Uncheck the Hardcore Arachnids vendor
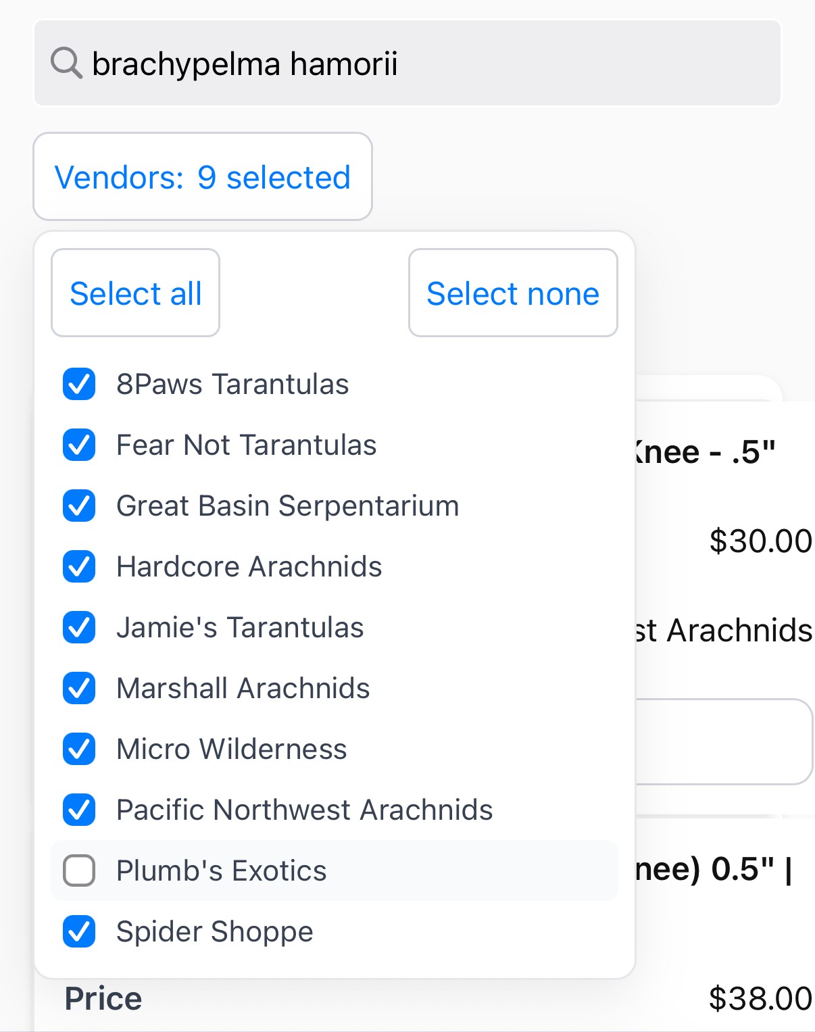Image resolution: width=815 pixels, height=1032 pixels. (79, 566)
